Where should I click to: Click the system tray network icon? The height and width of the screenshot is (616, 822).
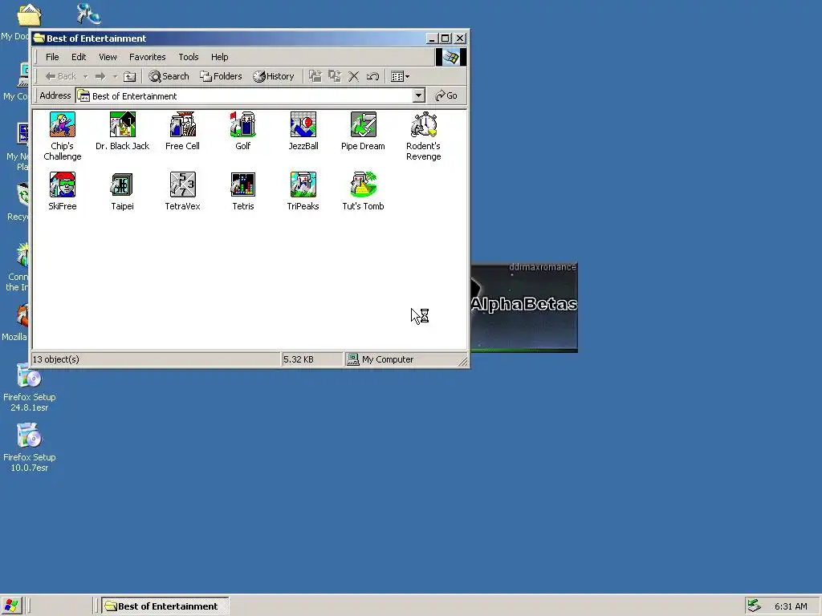(755, 606)
